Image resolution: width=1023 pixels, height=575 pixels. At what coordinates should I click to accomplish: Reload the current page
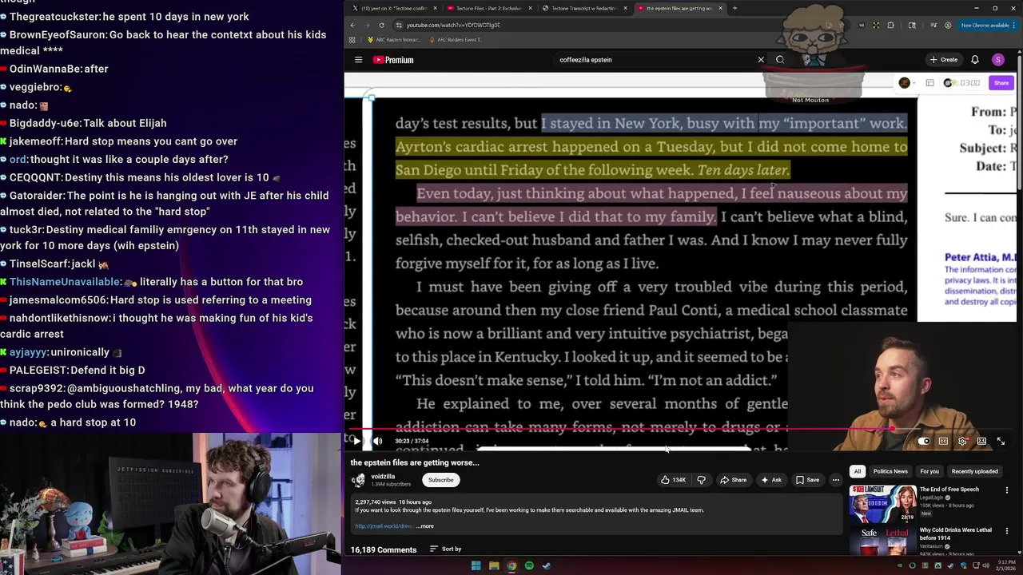[381, 25]
